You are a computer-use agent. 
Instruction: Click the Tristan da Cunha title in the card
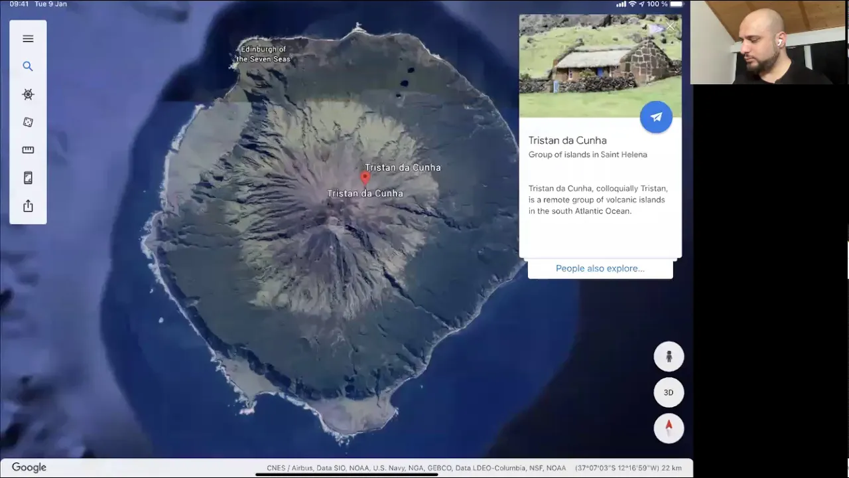pyautogui.click(x=568, y=140)
